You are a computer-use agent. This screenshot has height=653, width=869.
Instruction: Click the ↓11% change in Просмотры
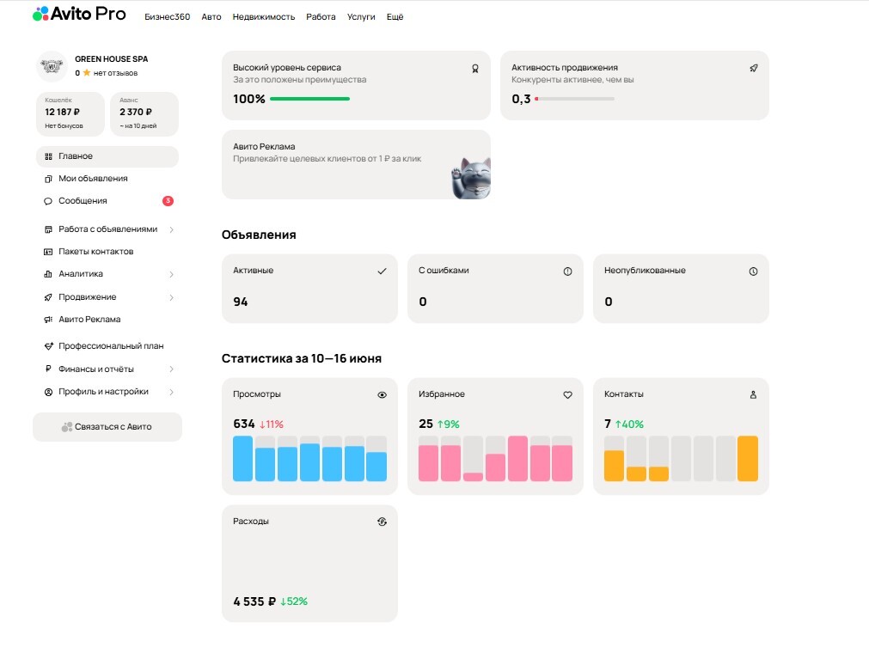pyautogui.click(x=272, y=424)
